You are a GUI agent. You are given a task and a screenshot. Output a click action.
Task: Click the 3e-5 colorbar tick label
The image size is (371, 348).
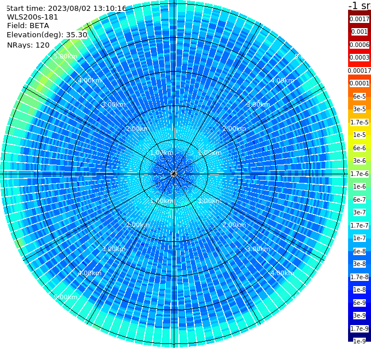click(x=360, y=109)
